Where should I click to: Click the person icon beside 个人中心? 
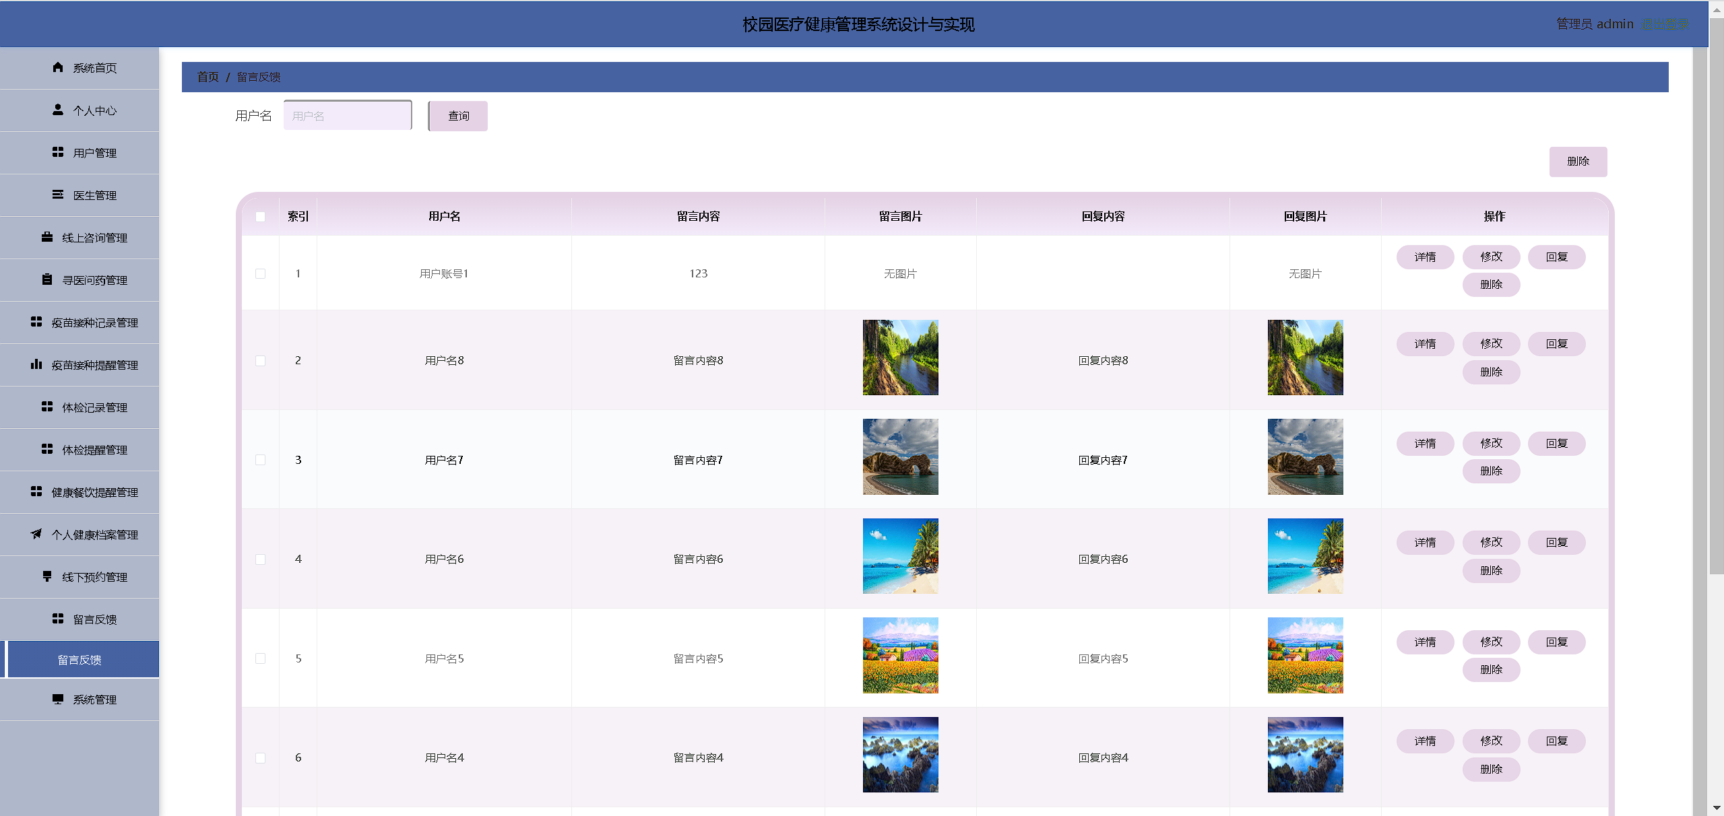pyautogui.click(x=58, y=110)
